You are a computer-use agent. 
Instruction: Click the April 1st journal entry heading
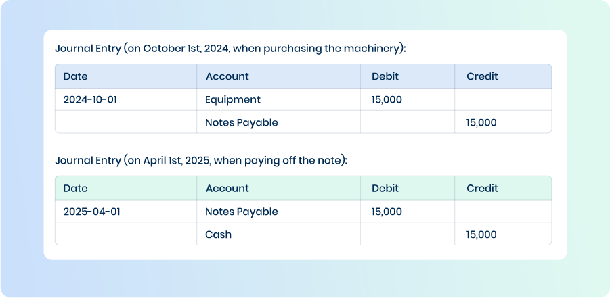coord(201,161)
